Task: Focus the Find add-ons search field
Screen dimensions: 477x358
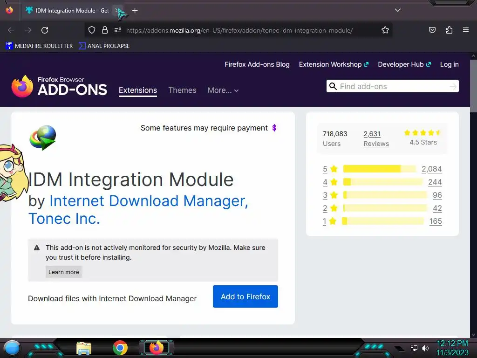Action: coord(392,86)
